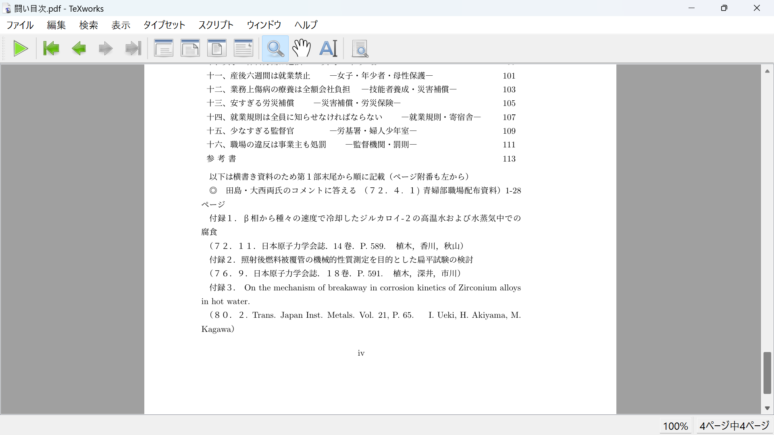This screenshot has width=774, height=435.
Task: Select the hand scroll tool
Action: [x=302, y=49]
